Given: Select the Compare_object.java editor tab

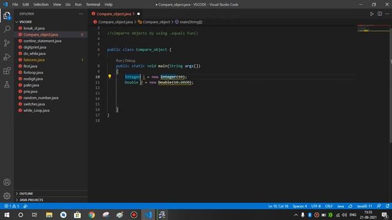Looking at the screenshot, I should tap(116, 14).
